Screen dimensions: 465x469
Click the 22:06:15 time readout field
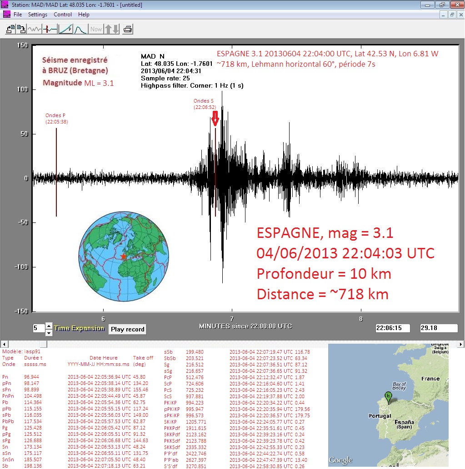pyautogui.click(x=393, y=328)
